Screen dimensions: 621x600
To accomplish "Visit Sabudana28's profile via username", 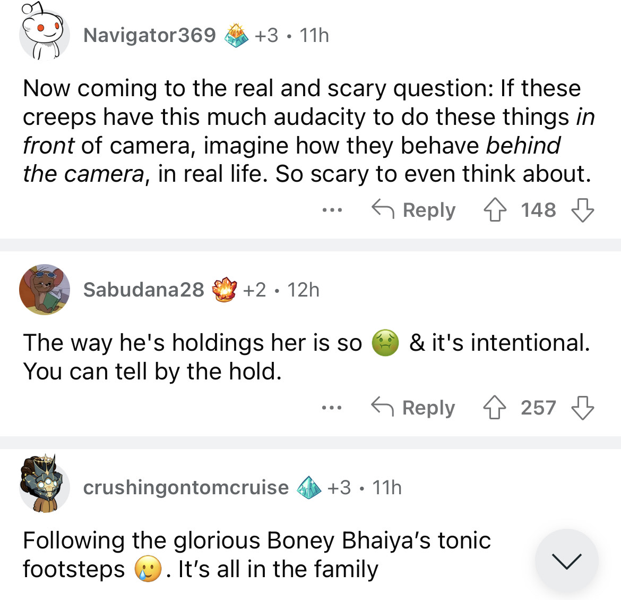I will (x=143, y=290).
